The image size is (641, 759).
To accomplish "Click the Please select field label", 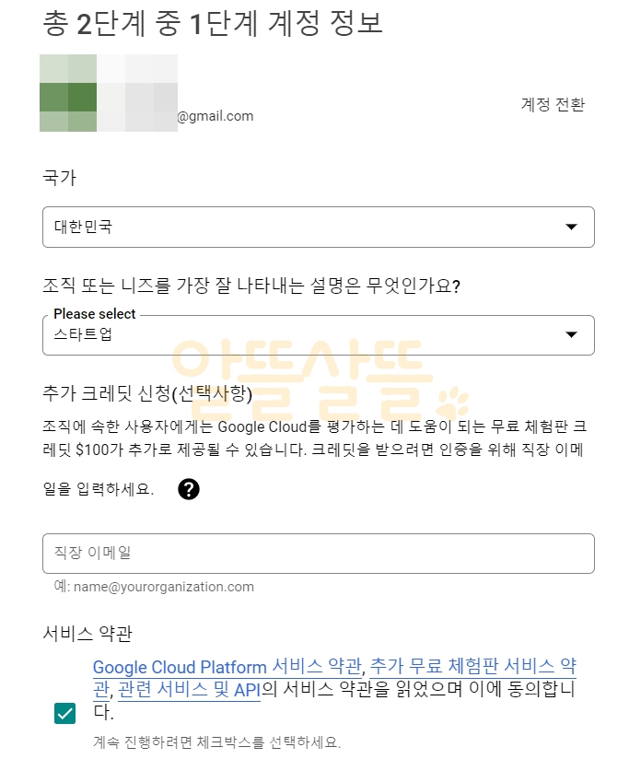I will tap(95, 314).
